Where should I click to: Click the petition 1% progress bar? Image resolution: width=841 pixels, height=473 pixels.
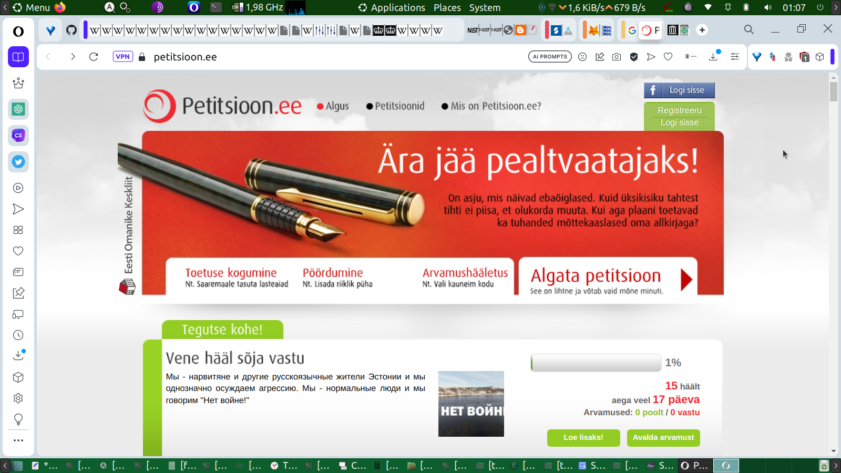596,363
